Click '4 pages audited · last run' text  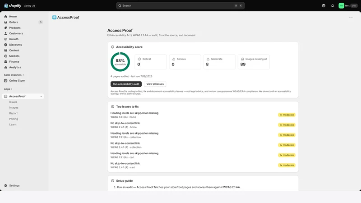[x=131, y=76]
